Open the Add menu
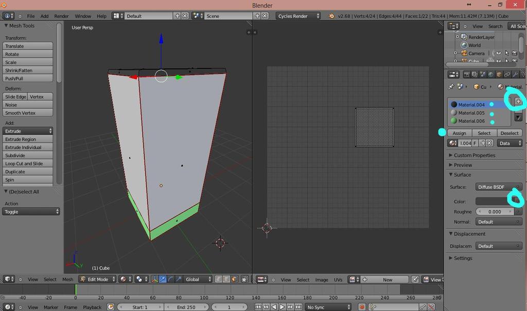 (x=44, y=16)
